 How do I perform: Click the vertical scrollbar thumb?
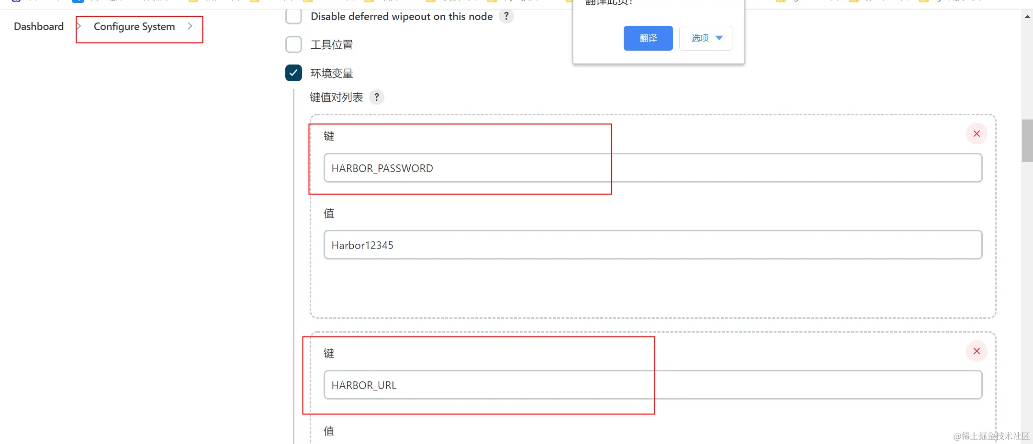pos(1027,141)
